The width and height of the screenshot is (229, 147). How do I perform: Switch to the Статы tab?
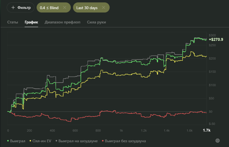[13, 22]
